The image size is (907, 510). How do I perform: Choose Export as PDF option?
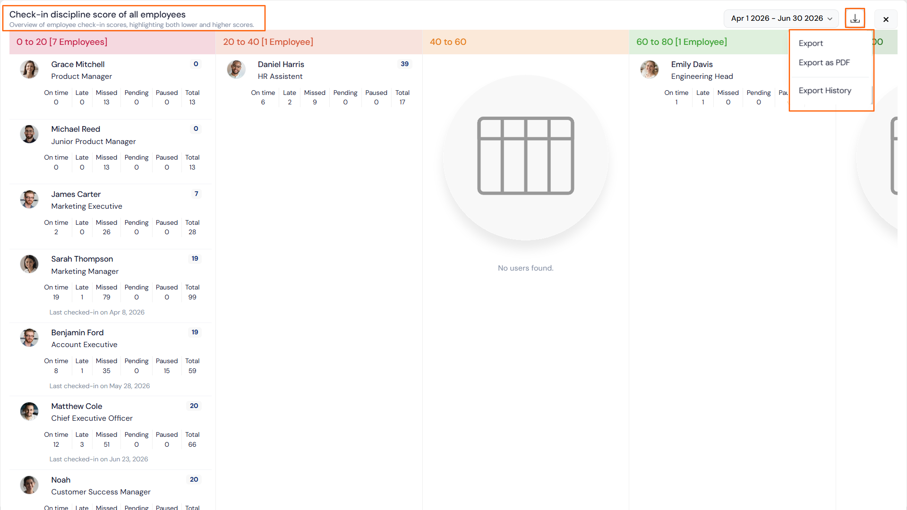click(824, 62)
